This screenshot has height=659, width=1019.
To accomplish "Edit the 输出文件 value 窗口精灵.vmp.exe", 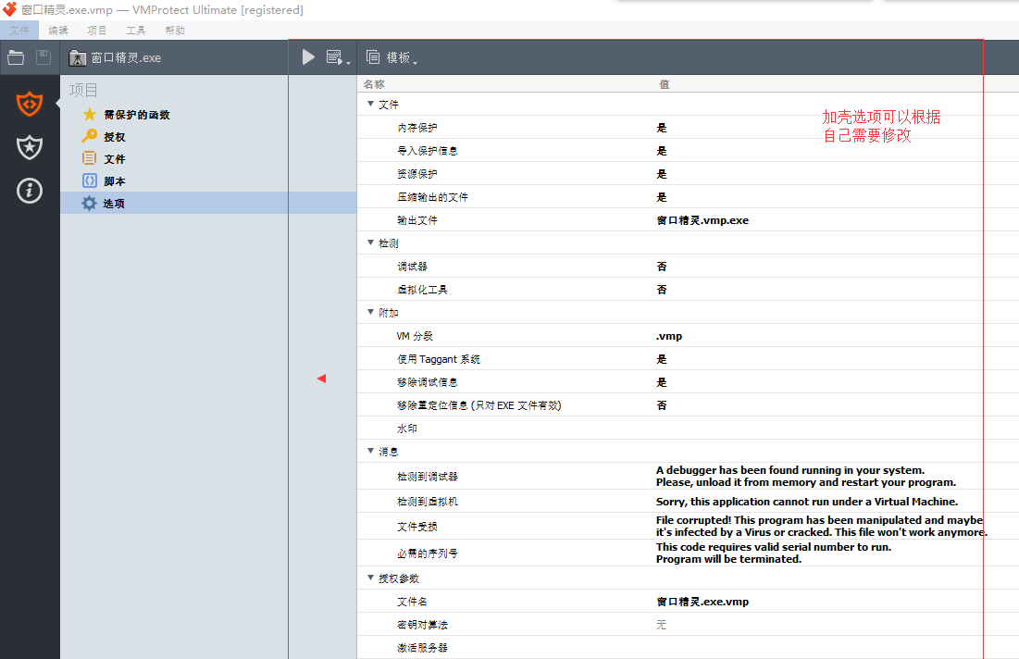I will pos(702,219).
